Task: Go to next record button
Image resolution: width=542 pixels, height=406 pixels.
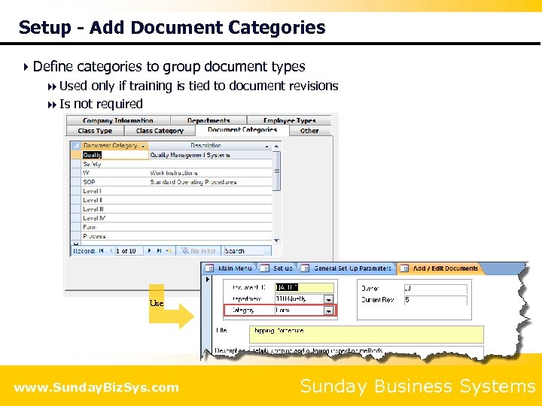Action: [x=149, y=251]
